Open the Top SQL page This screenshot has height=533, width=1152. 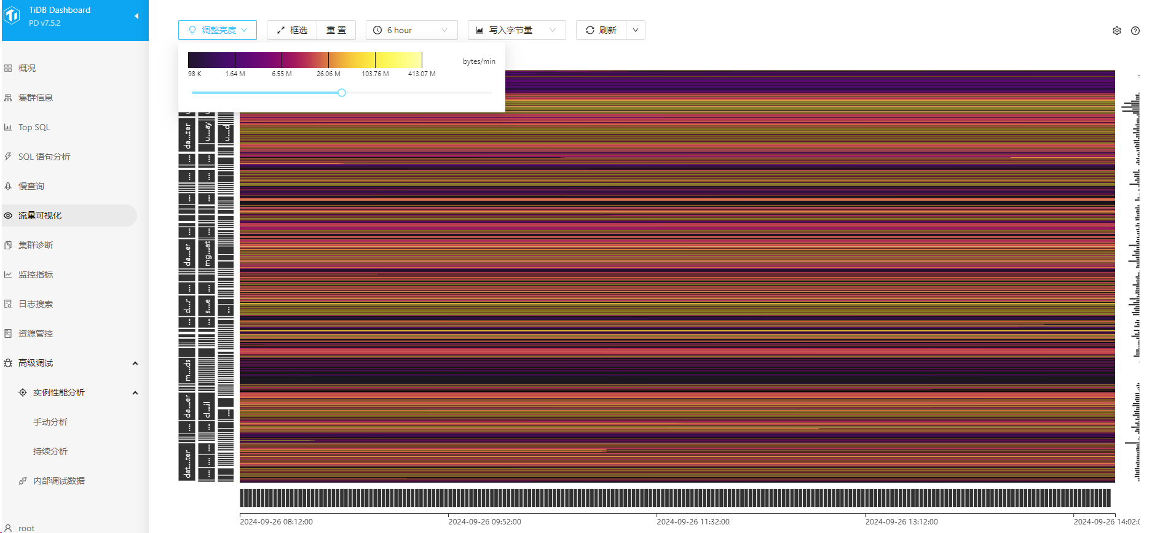[x=34, y=127]
